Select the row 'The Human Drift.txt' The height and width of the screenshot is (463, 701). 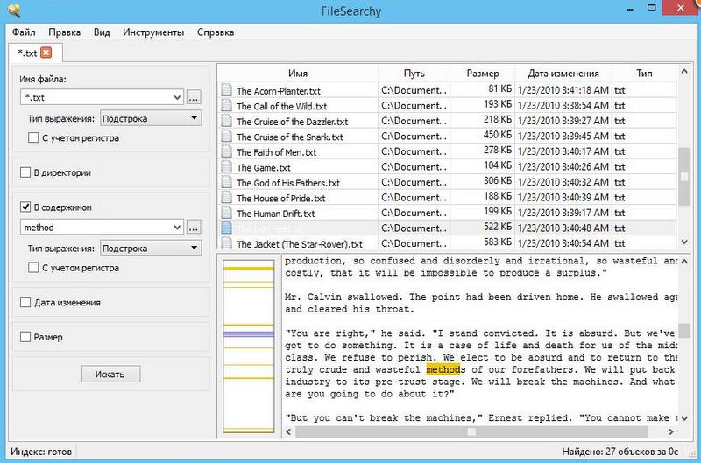(x=447, y=213)
